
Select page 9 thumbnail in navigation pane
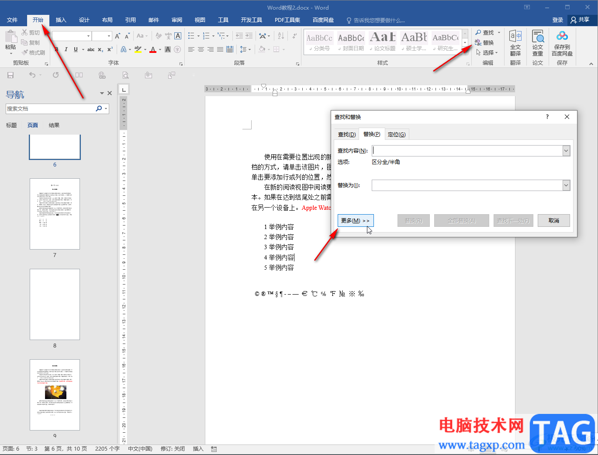[x=55, y=395]
